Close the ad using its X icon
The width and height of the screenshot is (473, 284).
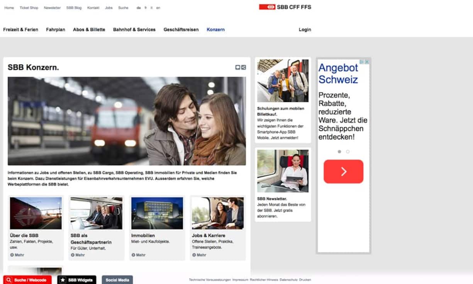(367, 62)
